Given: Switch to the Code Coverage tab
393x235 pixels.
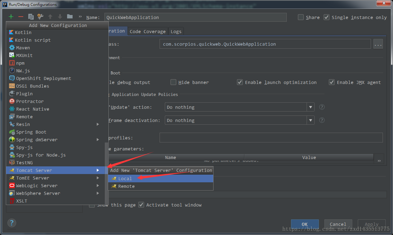Looking at the screenshot, I should [x=148, y=31].
